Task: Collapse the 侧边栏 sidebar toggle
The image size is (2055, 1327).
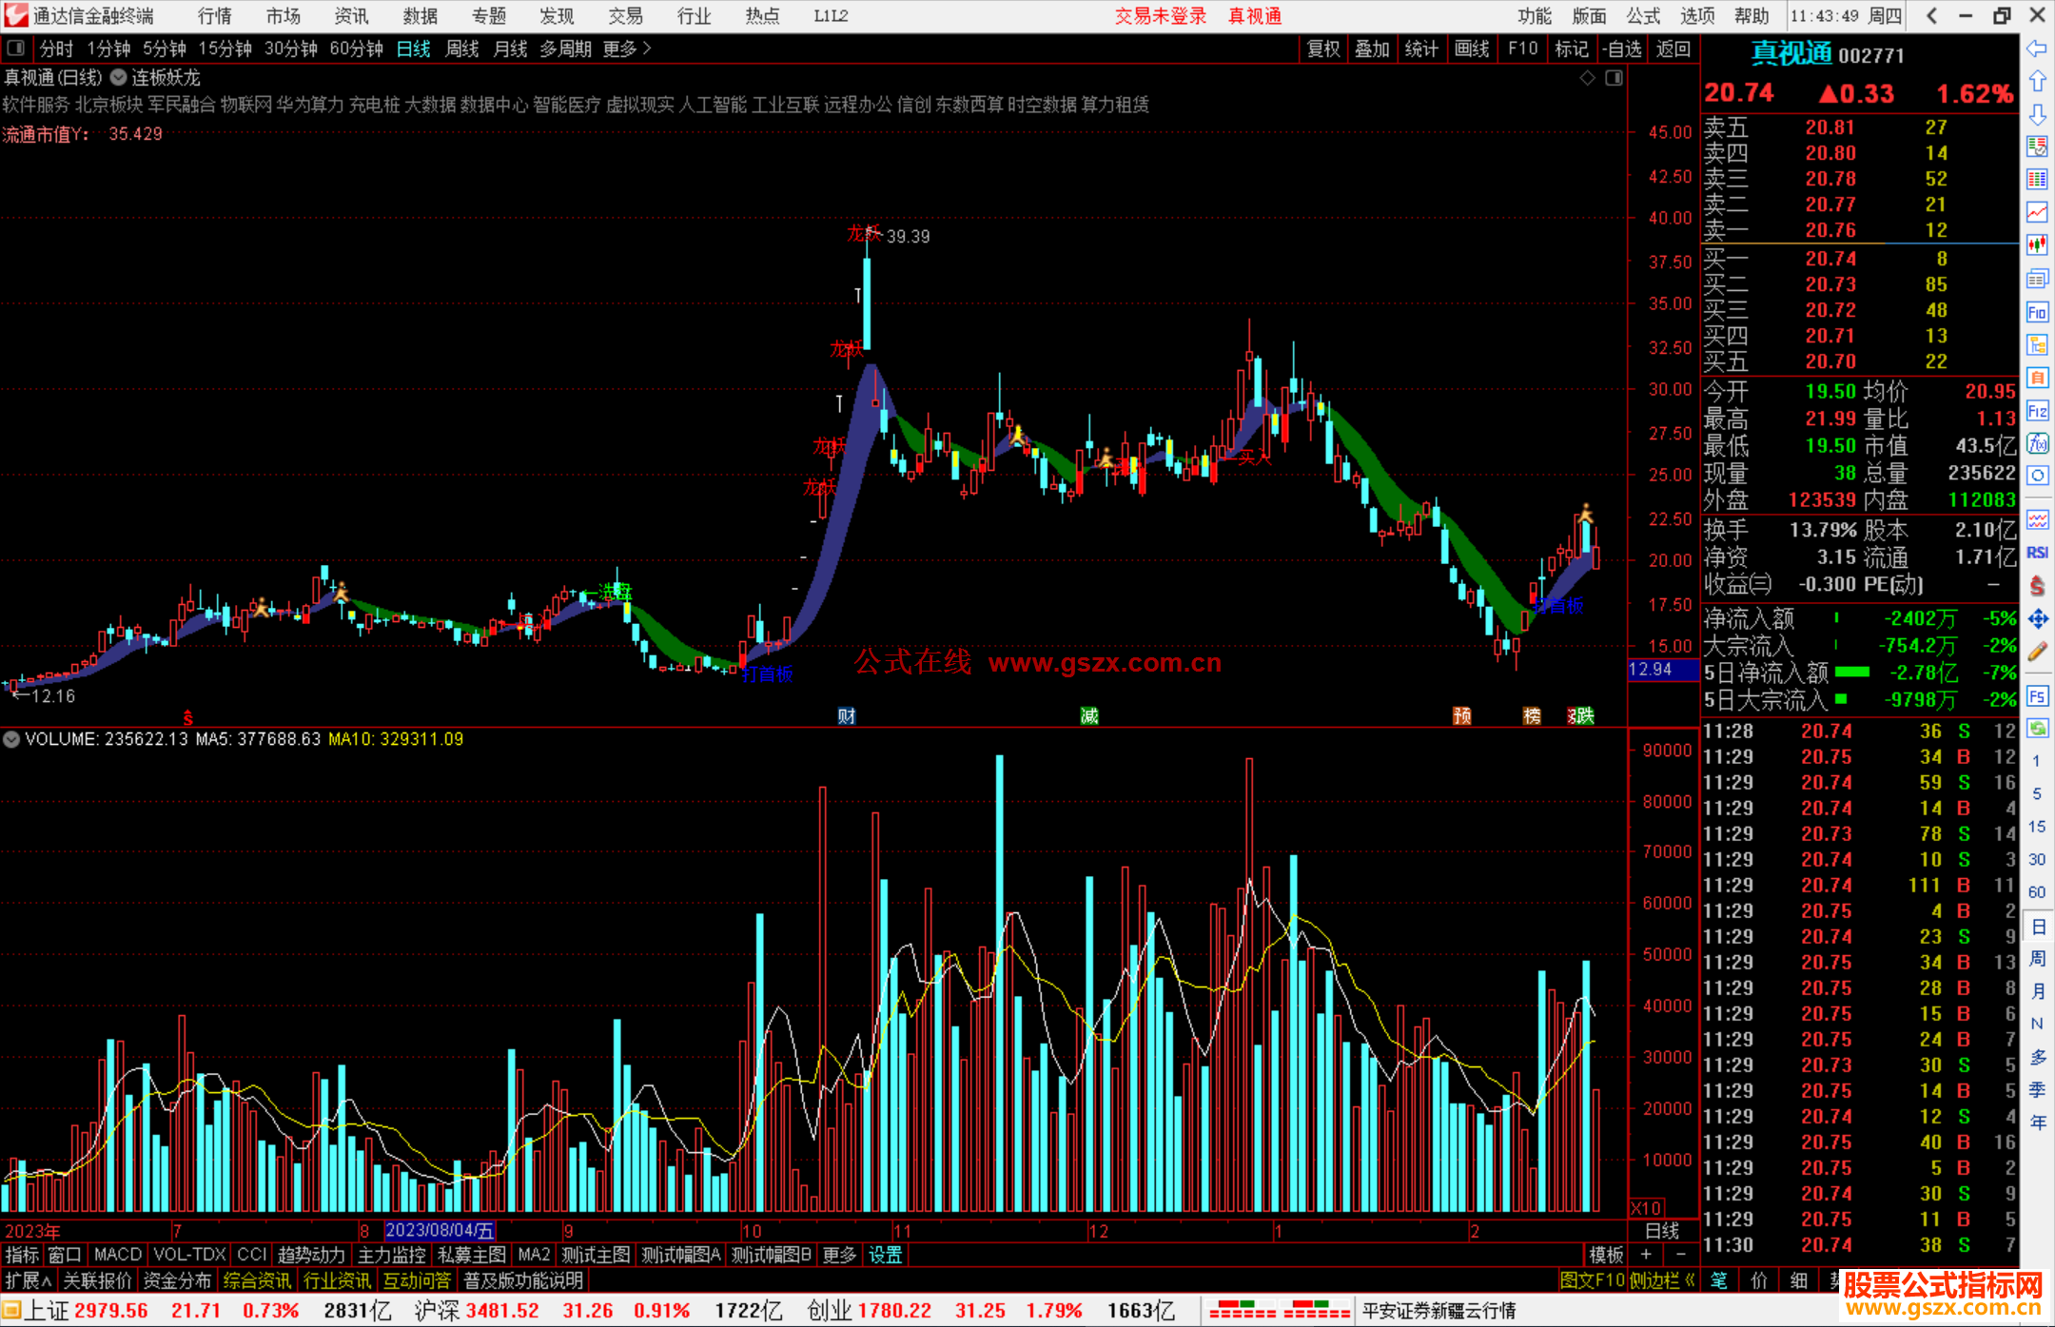Action: click(x=1663, y=1280)
